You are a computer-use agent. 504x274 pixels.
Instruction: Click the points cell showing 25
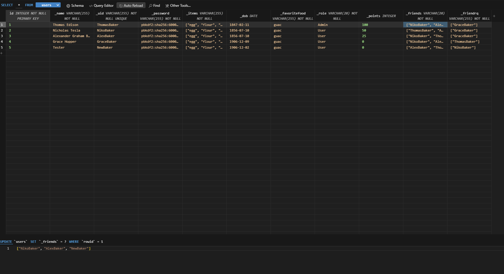381,36
